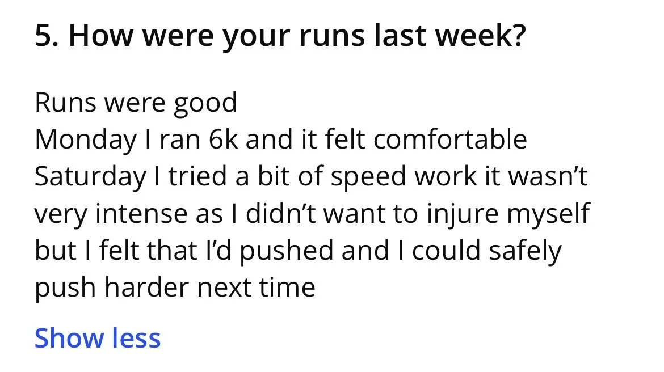Click the word 'myself'
This screenshot has height=372, width=664.
548,214
